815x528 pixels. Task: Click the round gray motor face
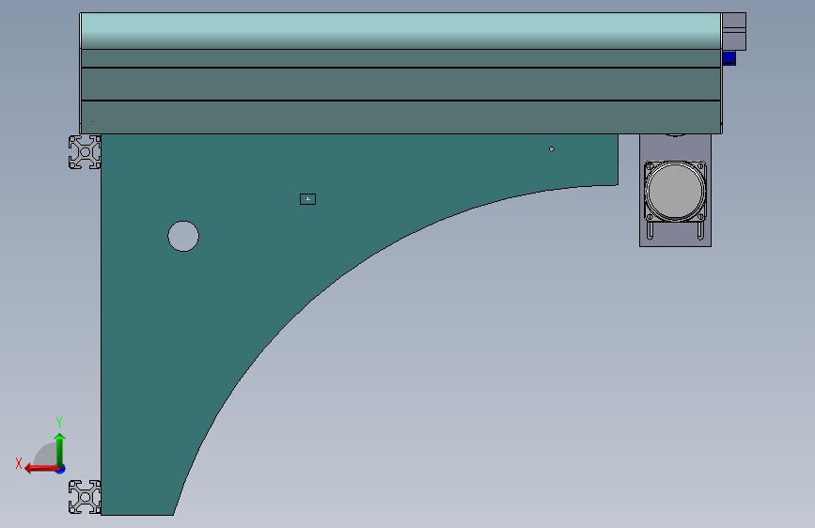675,191
